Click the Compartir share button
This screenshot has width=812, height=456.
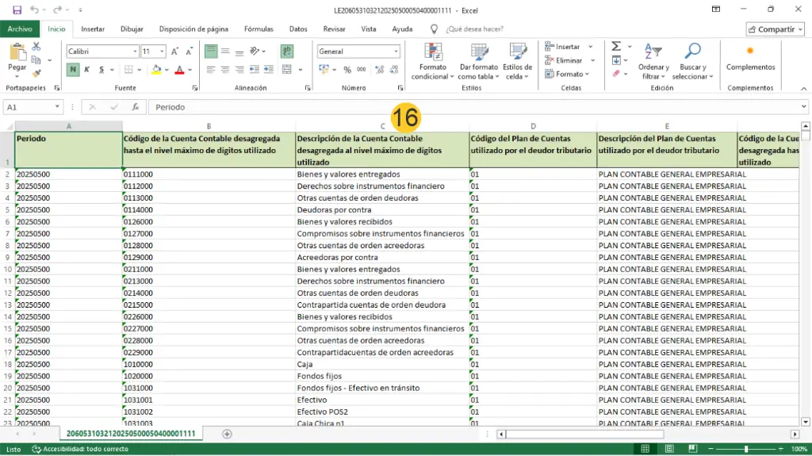pos(775,29)
